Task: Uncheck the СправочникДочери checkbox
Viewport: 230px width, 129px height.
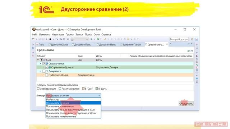Action: tap(46, 67)
